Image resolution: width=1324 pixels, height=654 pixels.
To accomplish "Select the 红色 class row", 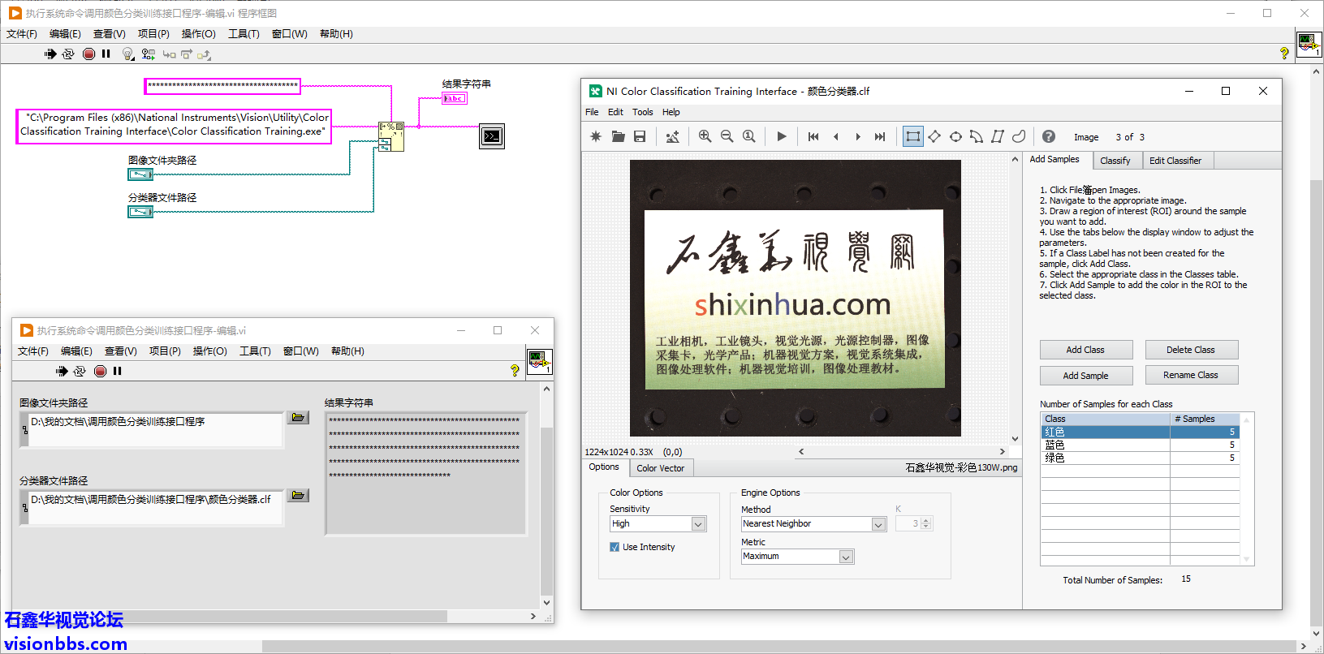I will [x=1141, y=432].
